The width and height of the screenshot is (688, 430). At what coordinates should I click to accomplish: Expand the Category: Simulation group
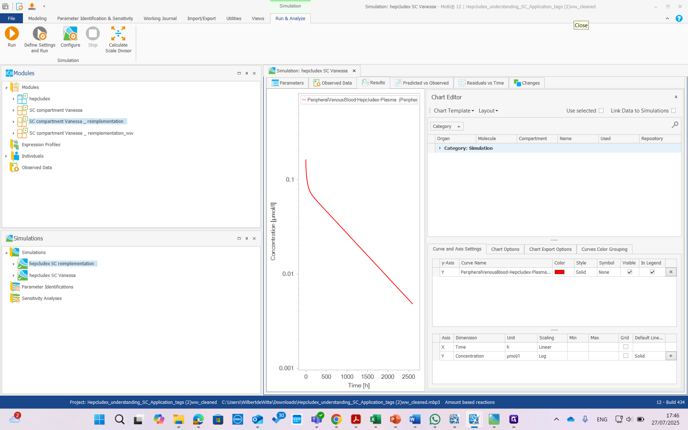click(x=440, y=148)
